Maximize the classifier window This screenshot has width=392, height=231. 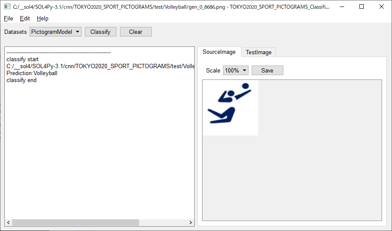pos(362,7)
